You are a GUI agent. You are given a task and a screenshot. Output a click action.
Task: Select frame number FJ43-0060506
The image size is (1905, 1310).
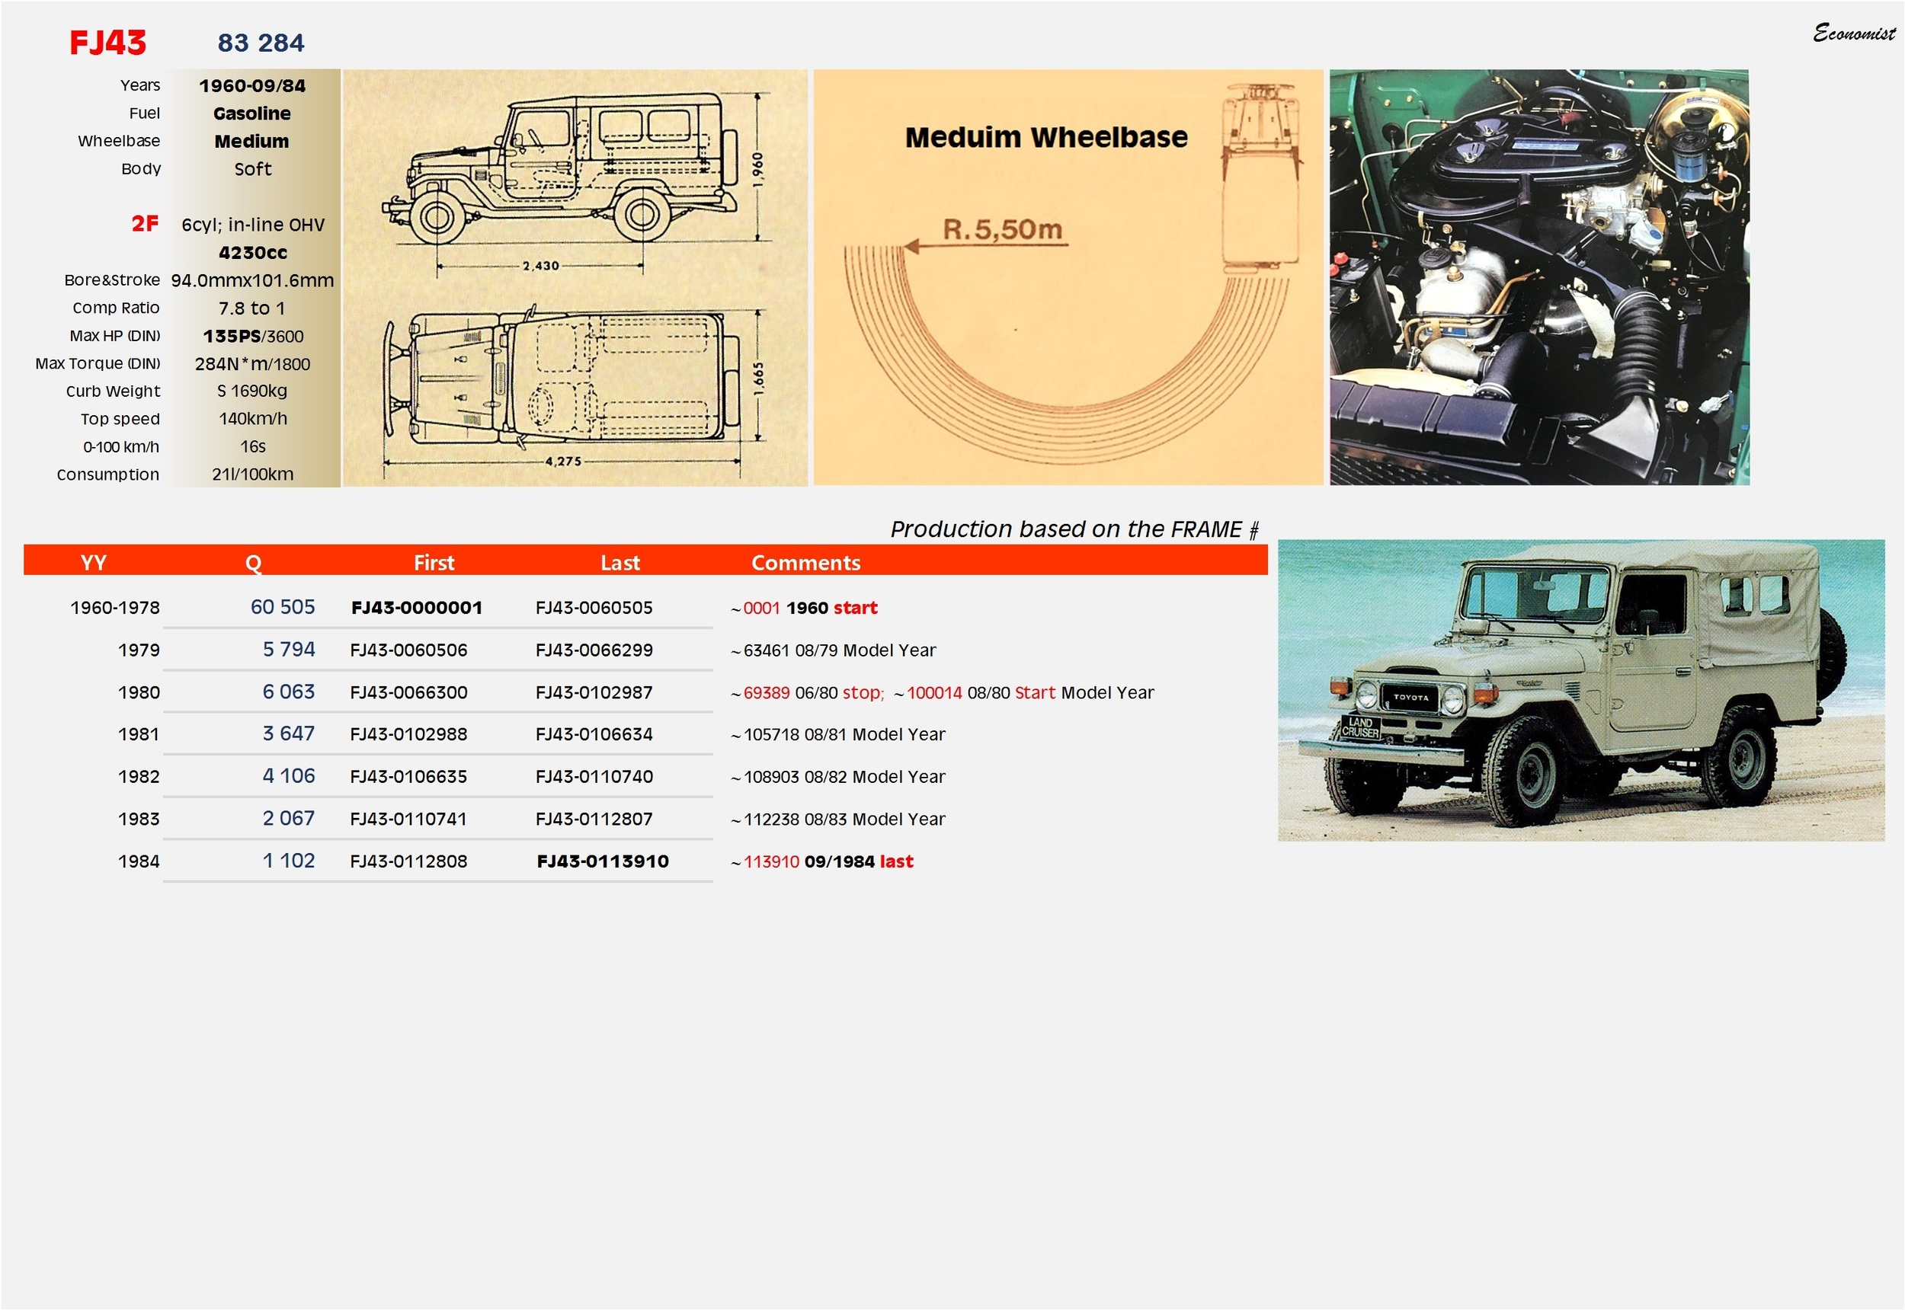click(409, 651)
